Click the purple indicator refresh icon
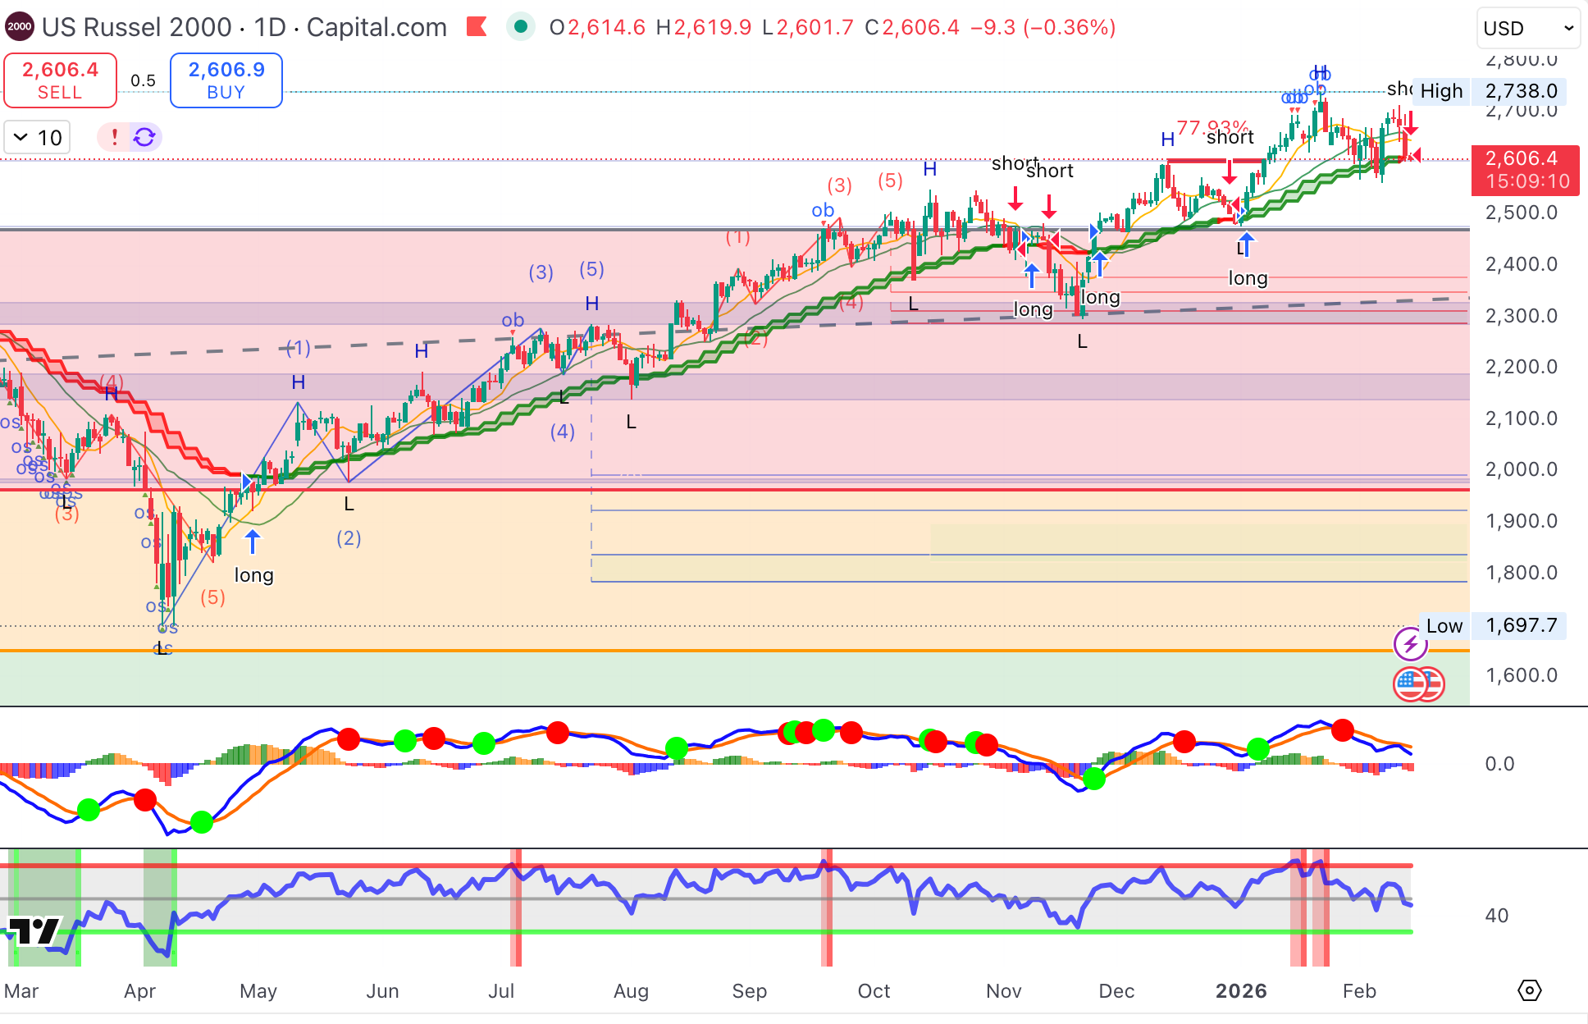Image resolution: width=1588 pixels, height=1024 pixels. click(x=144, y=137)
